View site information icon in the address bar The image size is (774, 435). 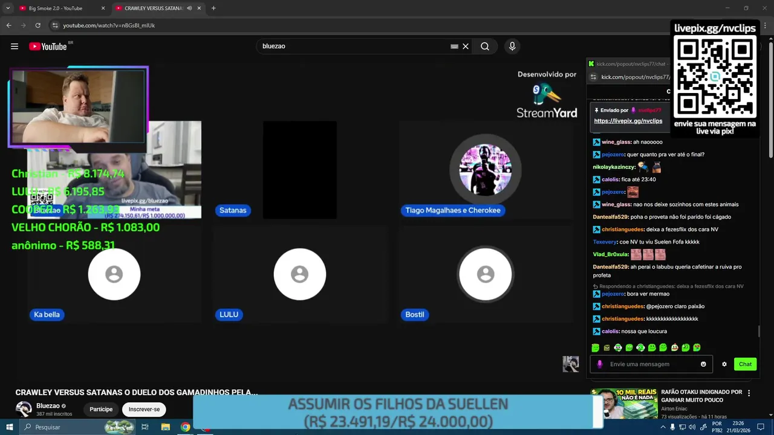tap(55, 25)
